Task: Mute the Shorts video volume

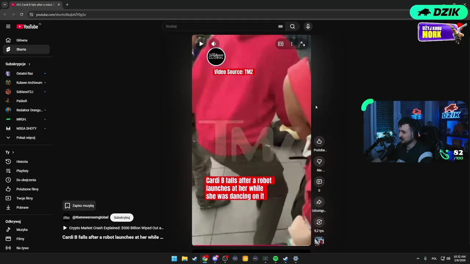Action: [x=214, y=44]
